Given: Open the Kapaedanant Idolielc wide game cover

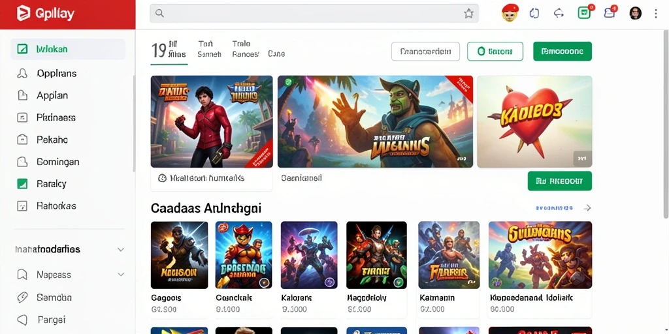Looking at the screenshot, I should (x=540, y=255).
